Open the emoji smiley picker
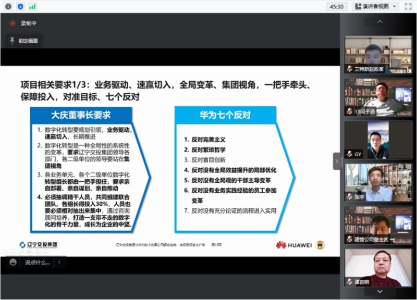This screenshot has width=417, height=300. pos(13,262)
